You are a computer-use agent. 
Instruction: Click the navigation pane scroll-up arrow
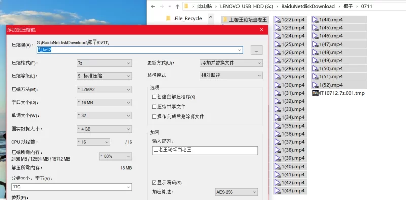pyautogui.click(x=210, y=17)
